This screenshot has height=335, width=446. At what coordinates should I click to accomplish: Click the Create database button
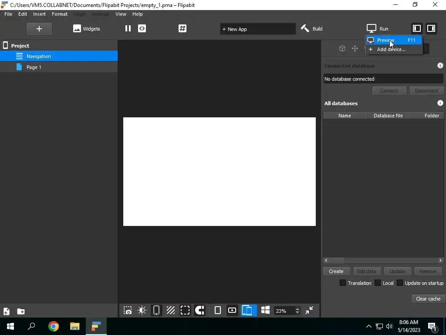tap(336, 271)
